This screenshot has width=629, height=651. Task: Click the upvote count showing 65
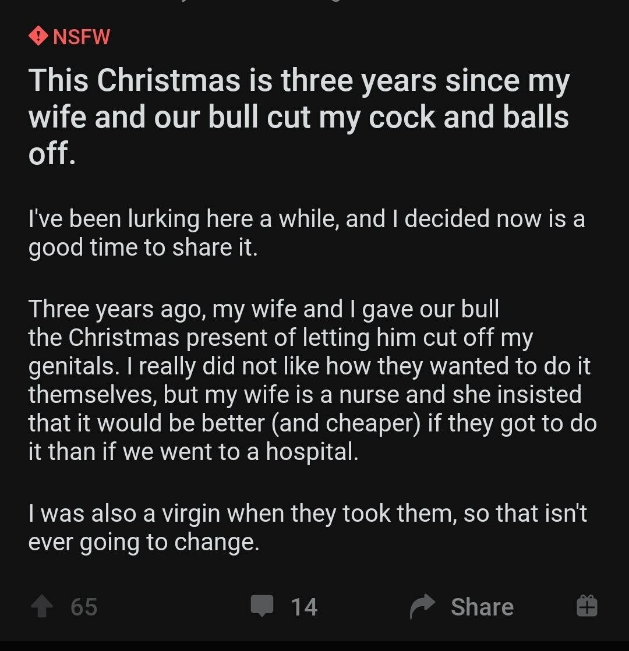[84, 607]
